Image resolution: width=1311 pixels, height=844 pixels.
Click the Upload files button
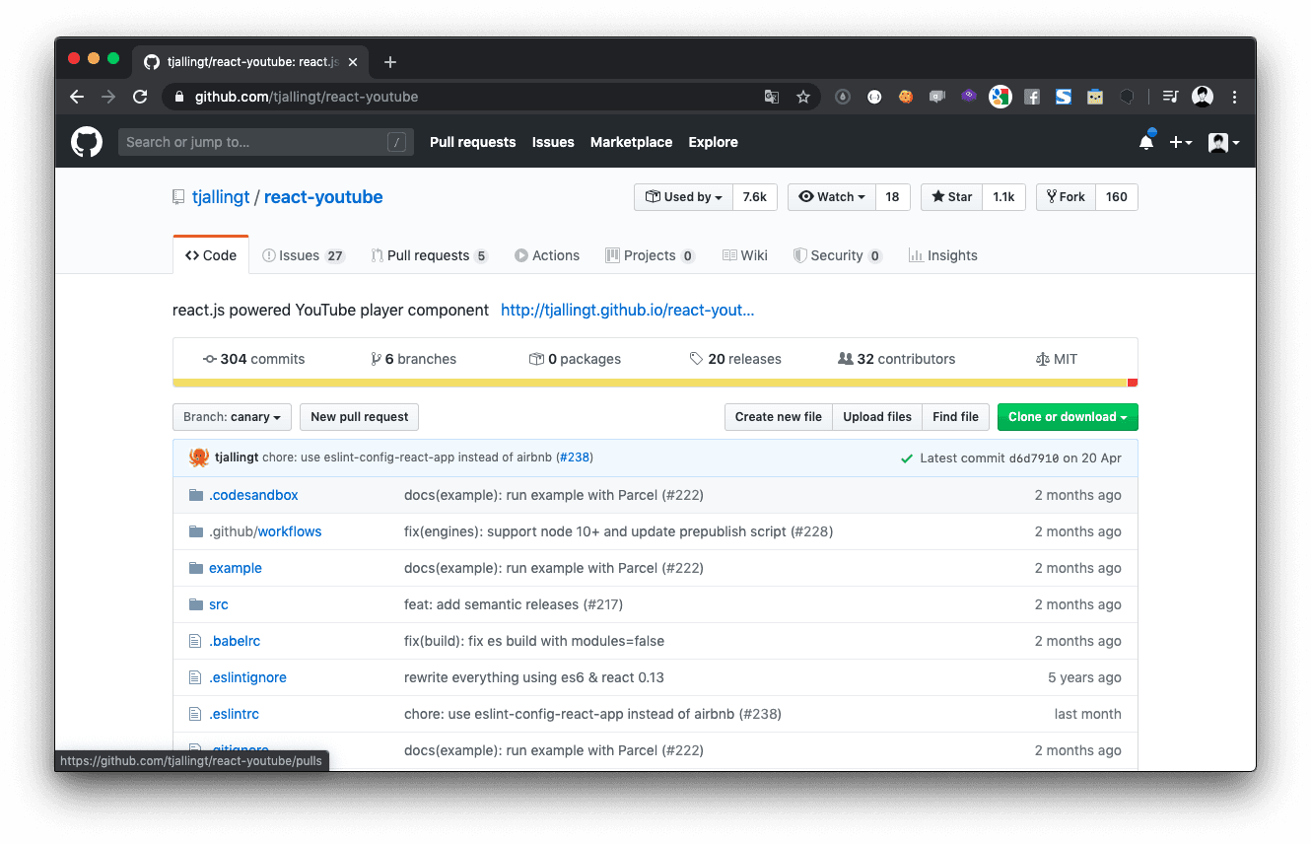click(877, 417)
